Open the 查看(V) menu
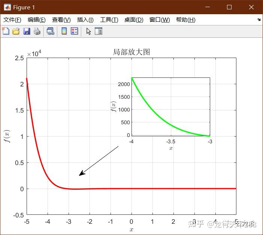 [x=61, y=20]
